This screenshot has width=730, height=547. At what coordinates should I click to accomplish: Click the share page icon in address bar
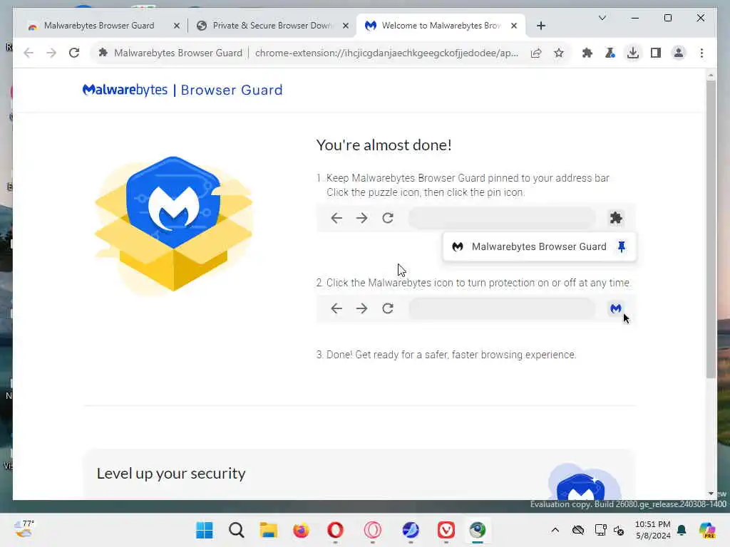point(536,53)
